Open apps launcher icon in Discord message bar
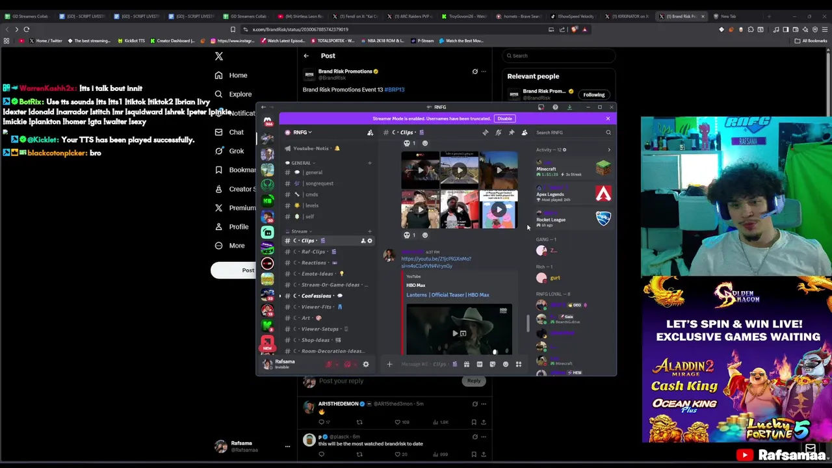This screenshot has height=468, width=832. (x=518, y=364)
